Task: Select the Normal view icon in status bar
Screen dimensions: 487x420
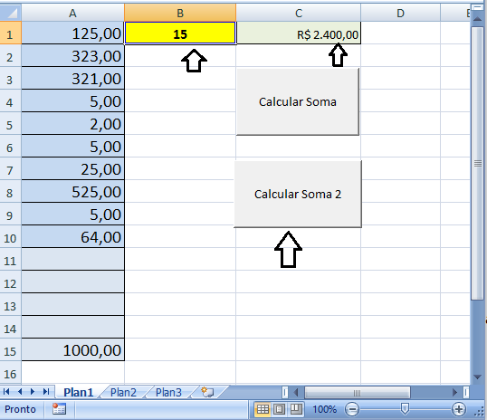Action: (x=263, y=409)
